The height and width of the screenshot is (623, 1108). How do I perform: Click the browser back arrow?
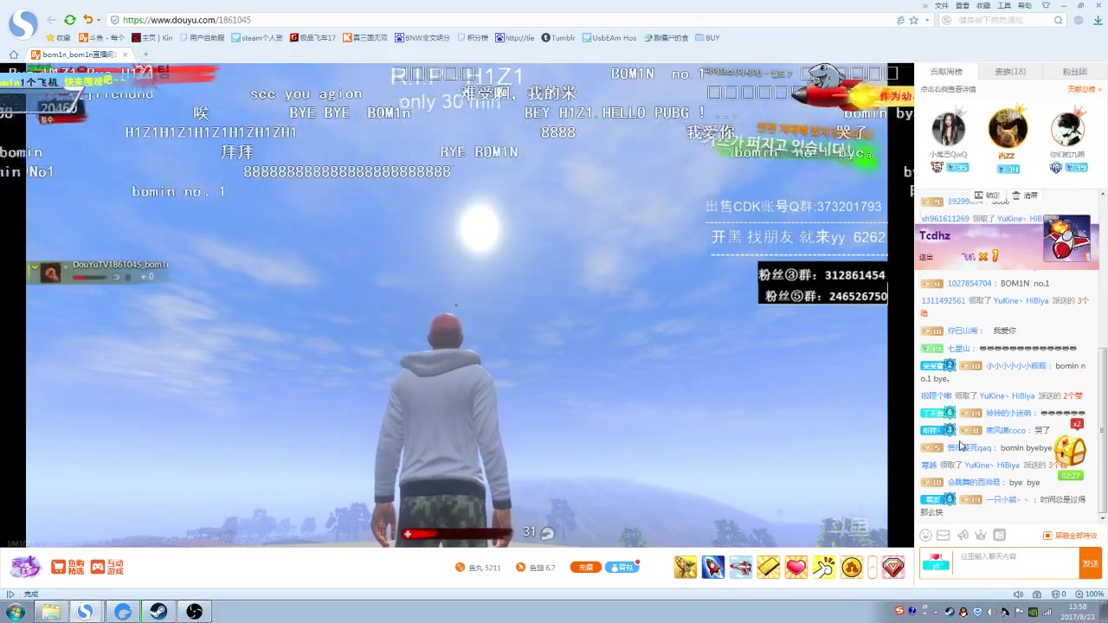(x=52, y=20)
